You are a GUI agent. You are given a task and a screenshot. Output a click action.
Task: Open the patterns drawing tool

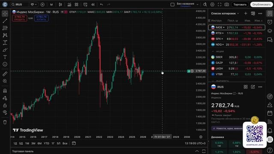point(5,35)
